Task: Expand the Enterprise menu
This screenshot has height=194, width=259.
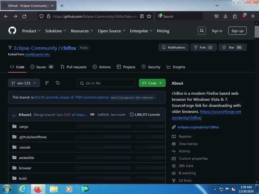Action: point(141,31)
